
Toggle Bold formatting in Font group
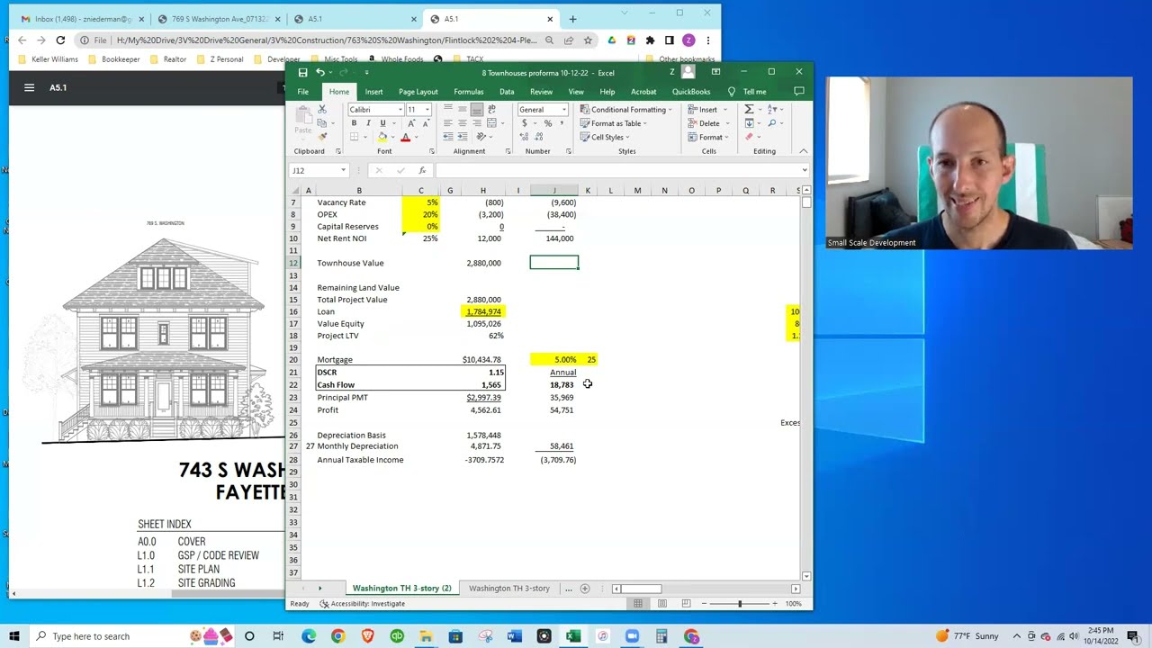point(354,123)
